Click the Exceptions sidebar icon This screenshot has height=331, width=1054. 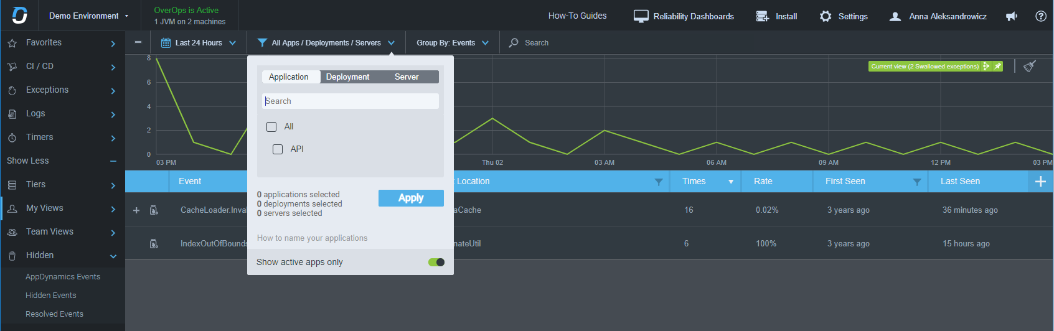[x=12, y=90]
